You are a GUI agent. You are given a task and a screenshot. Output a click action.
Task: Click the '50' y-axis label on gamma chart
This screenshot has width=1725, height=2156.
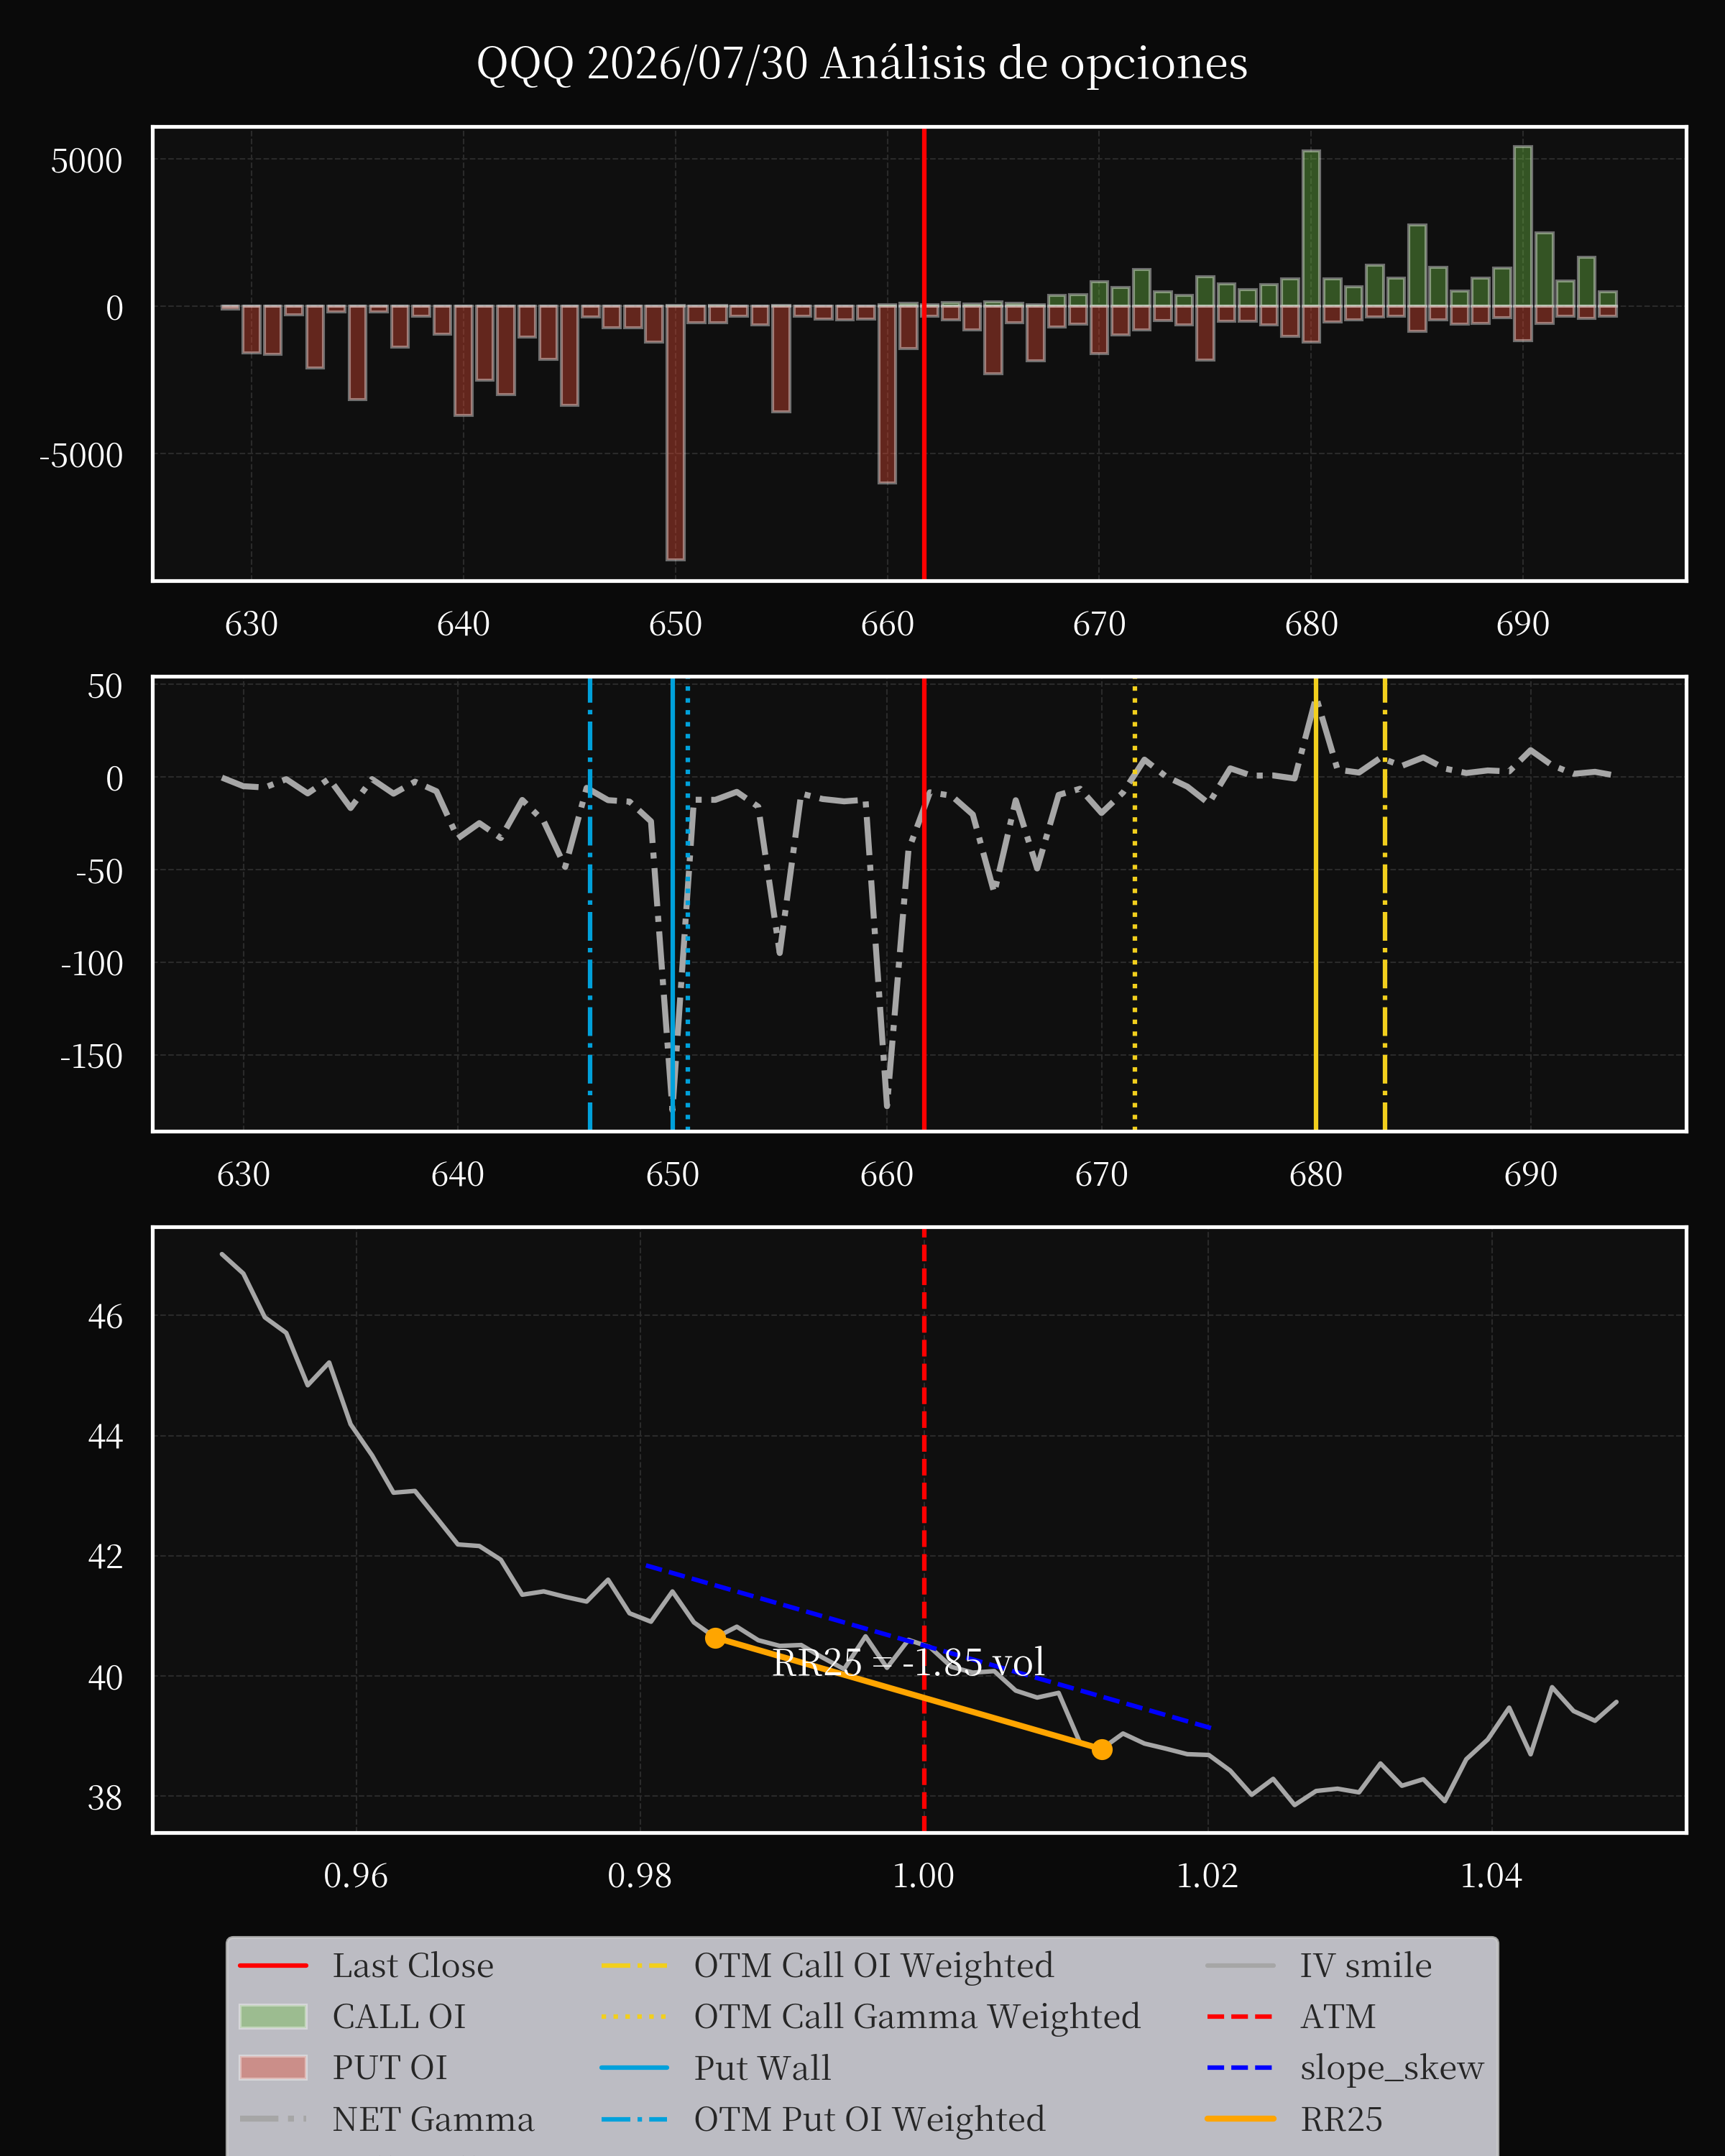coord(105,687)
